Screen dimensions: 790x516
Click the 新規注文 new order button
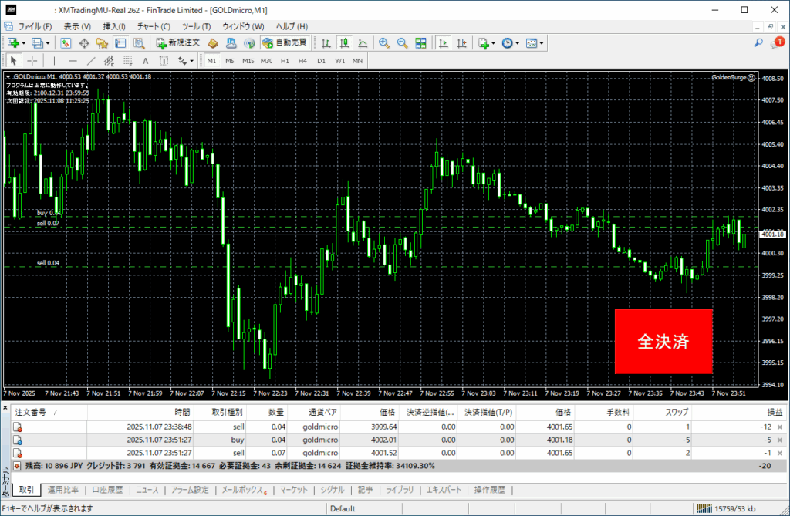tap(178, 43)
